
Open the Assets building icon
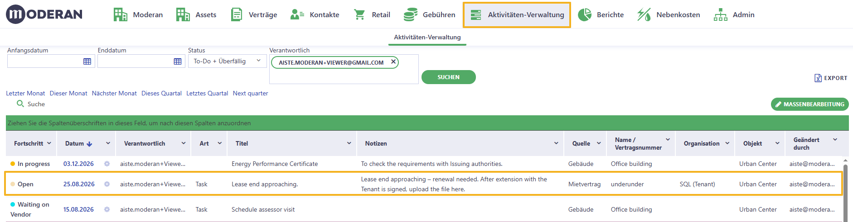point(183,14)
